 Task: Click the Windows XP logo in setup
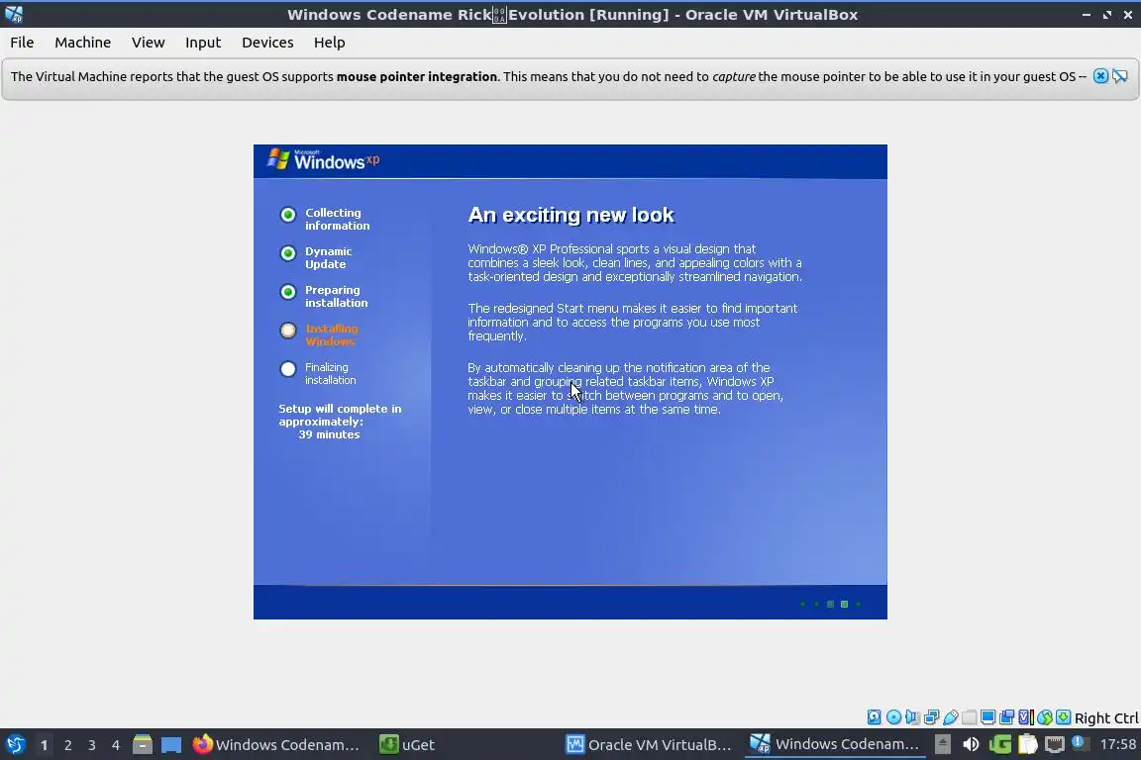(x=323, y=159)
